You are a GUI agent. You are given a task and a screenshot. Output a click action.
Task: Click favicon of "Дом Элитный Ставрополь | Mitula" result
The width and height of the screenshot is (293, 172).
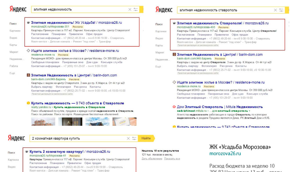174,107
